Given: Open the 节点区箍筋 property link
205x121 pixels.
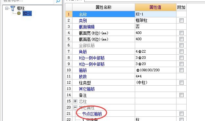Looking at the screenshot, I should 92,114.
